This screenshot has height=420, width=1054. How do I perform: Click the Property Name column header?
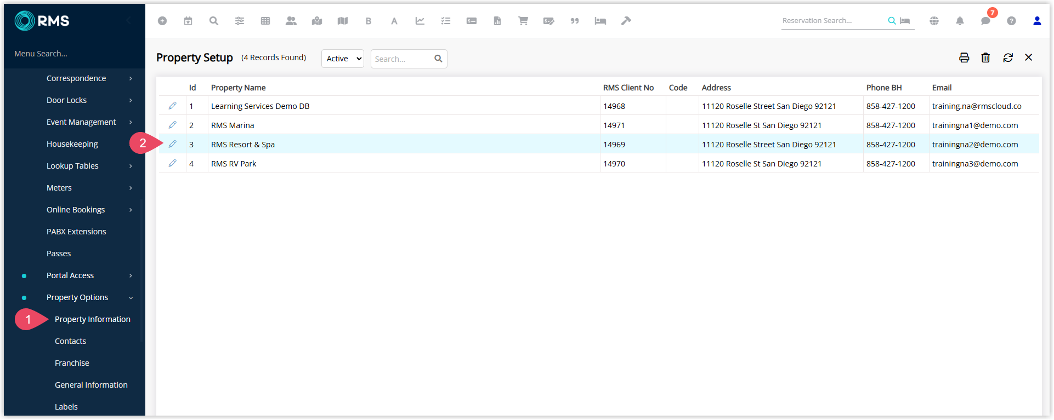click(239, 88)
